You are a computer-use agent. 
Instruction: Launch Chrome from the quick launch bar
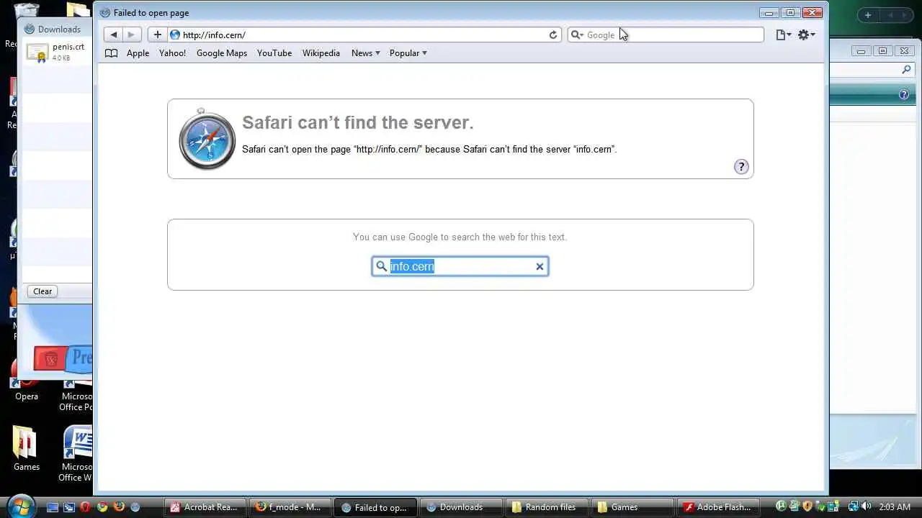click(102, 507)
